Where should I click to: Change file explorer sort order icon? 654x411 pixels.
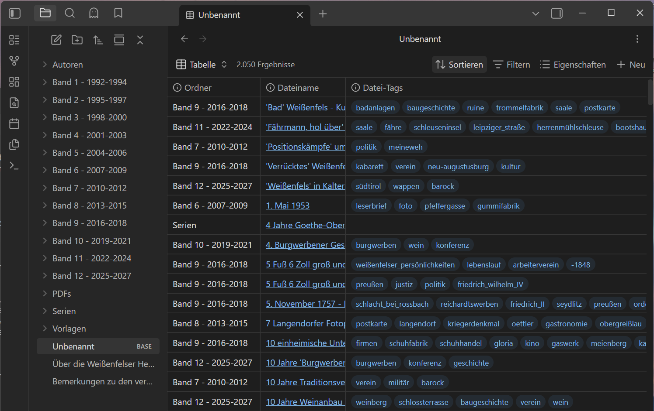[98, 40]
